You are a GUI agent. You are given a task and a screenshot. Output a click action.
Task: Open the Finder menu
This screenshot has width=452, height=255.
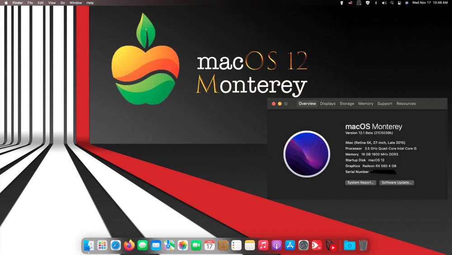tap(18, 3)
